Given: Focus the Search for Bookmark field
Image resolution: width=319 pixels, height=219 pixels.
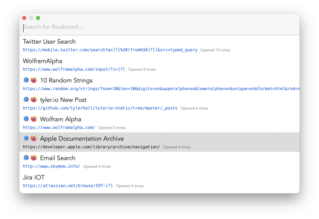Looking at the screenshot, I should click(x=159, y=27).
